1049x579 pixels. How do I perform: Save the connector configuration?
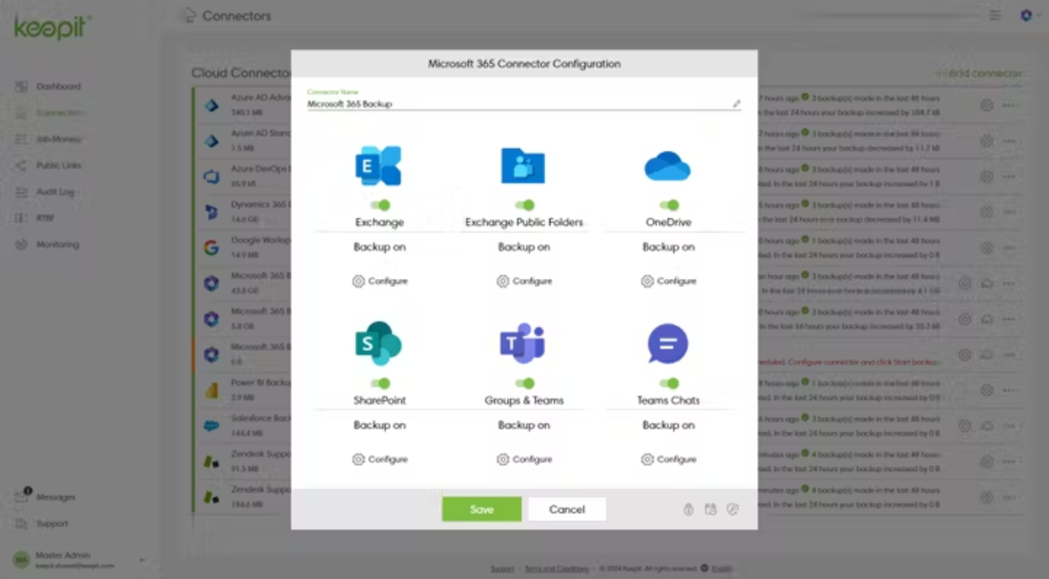[x=482, y=509]
